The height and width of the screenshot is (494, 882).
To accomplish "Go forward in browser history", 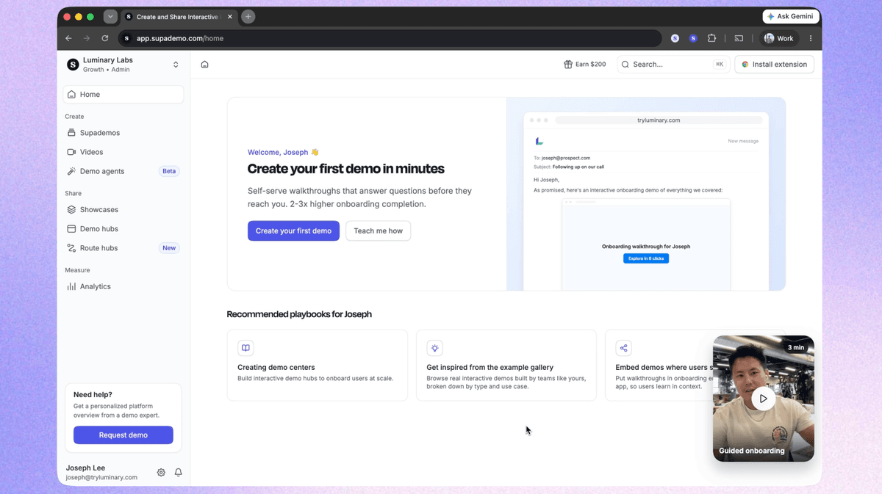I will pos(86,38).
